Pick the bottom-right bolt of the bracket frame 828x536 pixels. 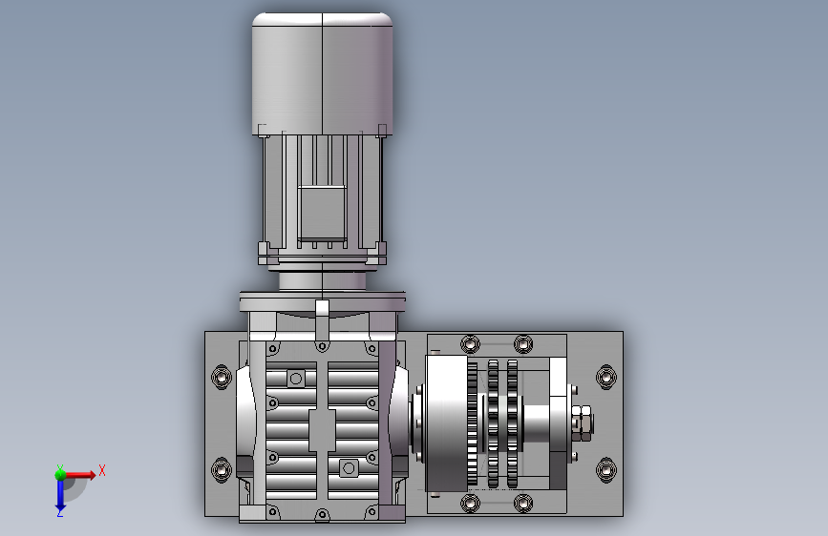[x=522, y=503]
